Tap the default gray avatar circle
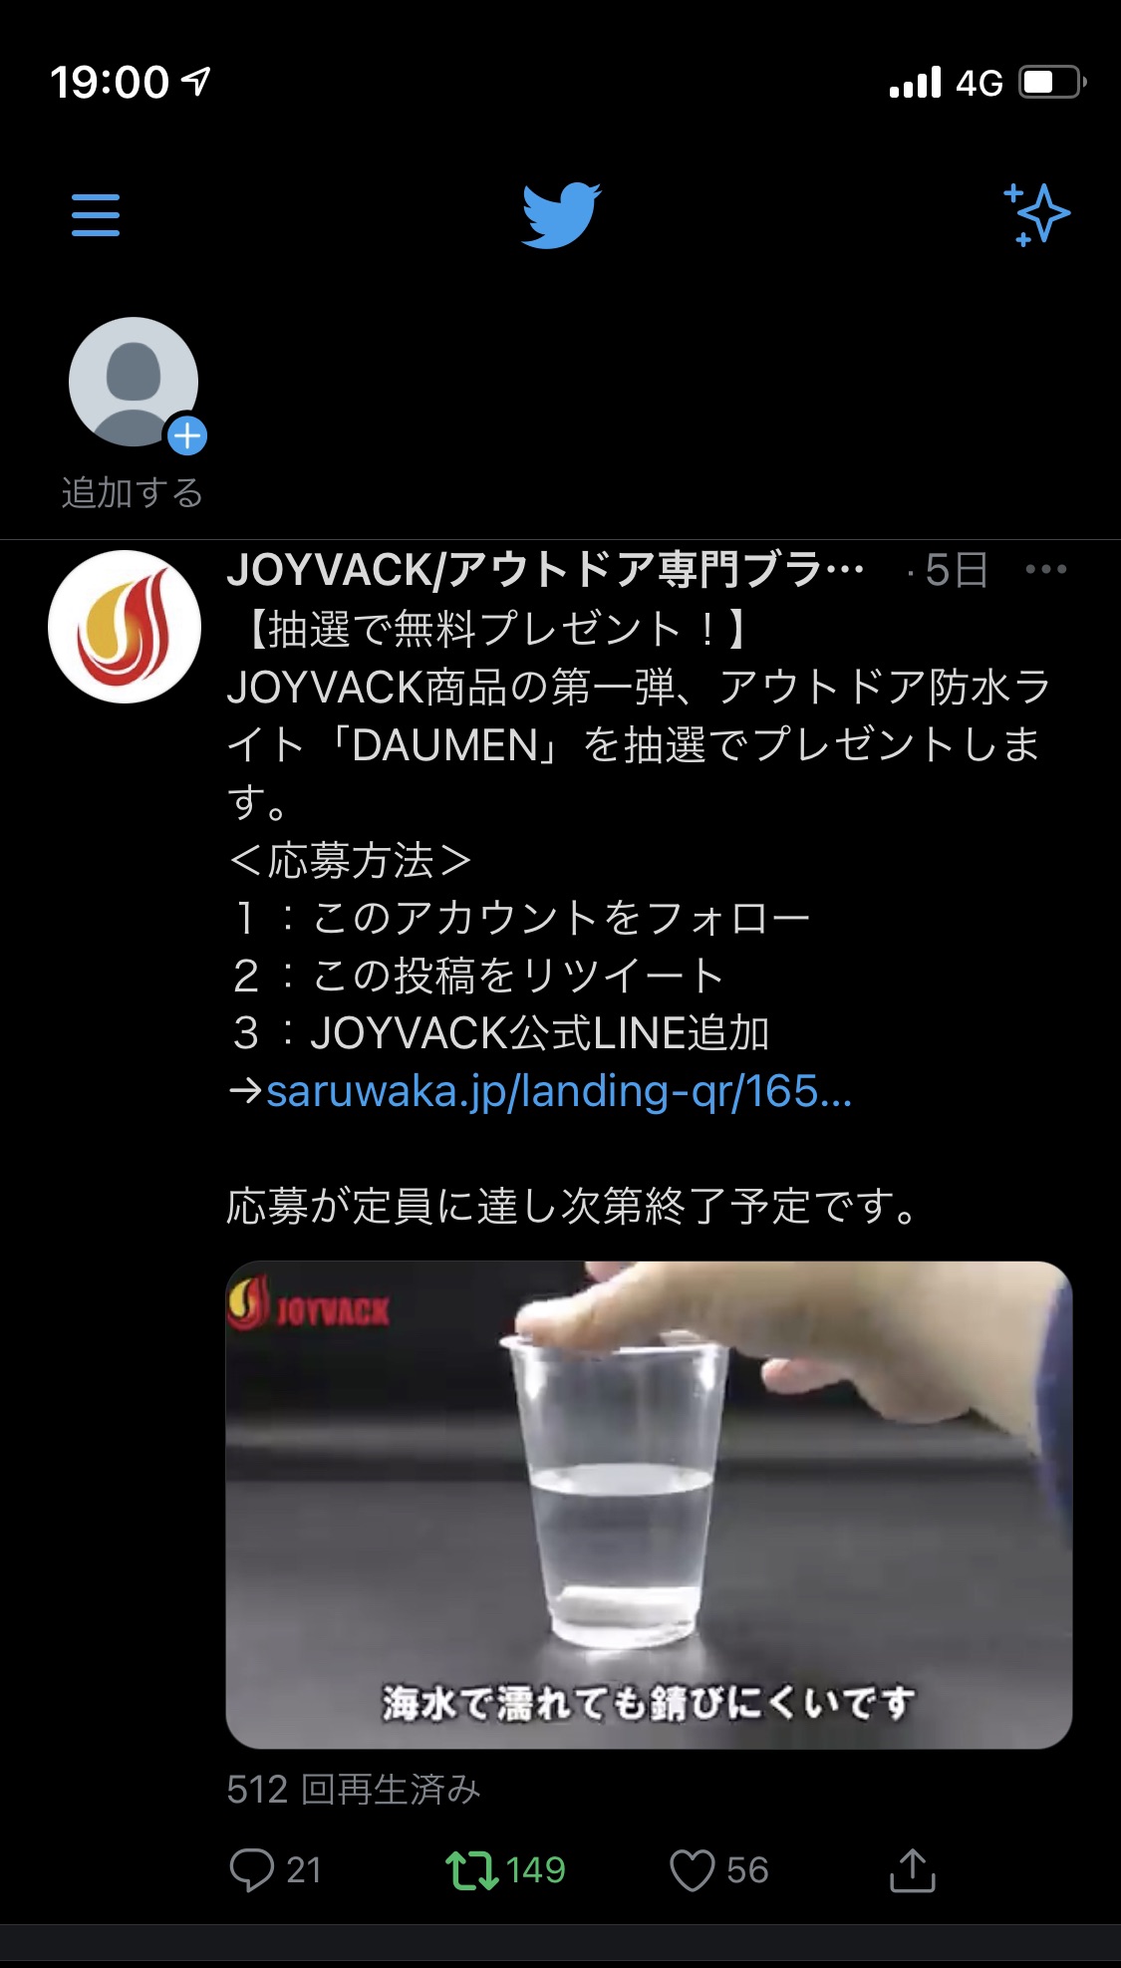This screenshot has width=1121, height=1968. 134,382
